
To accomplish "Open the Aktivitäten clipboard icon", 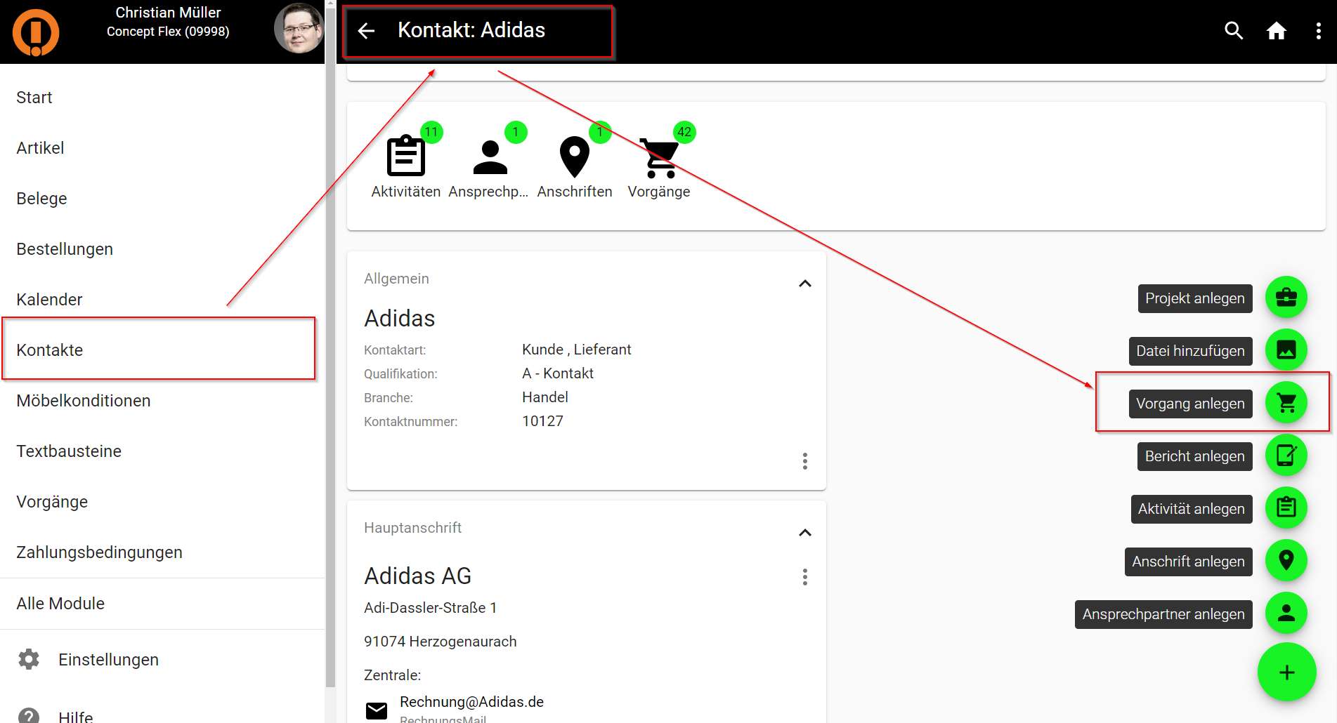I will coord(406,155).
